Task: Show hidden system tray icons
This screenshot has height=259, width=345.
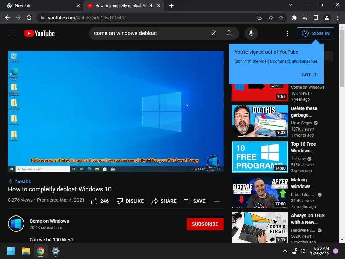Action: (285, 251)
